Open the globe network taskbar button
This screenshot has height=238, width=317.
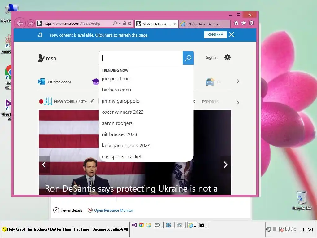169,225
